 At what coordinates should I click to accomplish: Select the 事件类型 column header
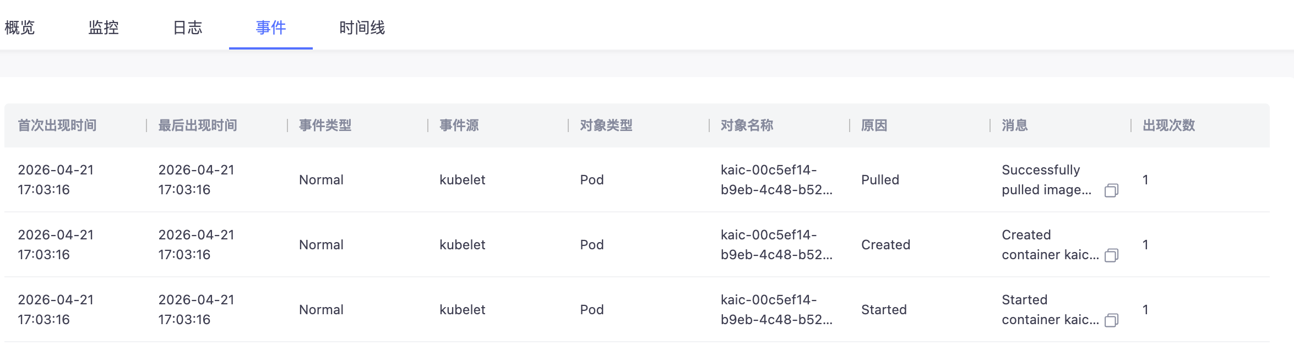coord(325,125)
